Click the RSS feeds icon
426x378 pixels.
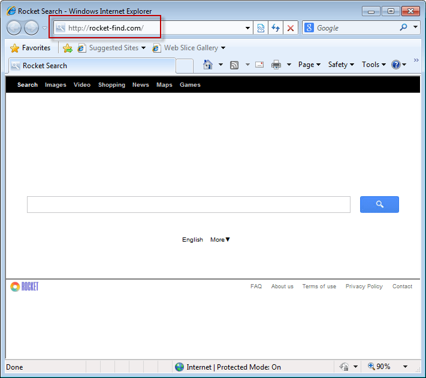point(234,65)
